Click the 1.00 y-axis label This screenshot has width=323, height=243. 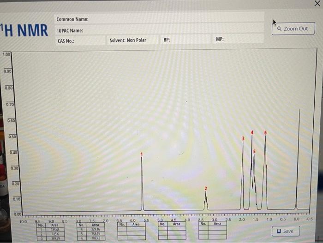coord(6,54)
